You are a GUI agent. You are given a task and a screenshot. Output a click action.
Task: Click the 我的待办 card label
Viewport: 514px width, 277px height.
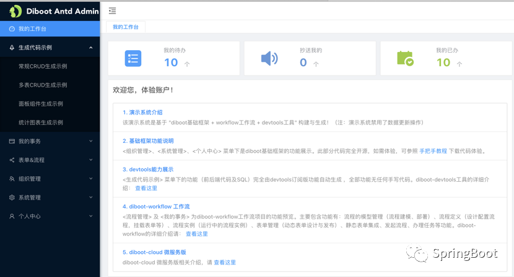175,50
